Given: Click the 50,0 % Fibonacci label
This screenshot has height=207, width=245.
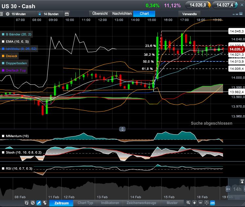Looking at the screenshot, I should (x=148, y=62).
